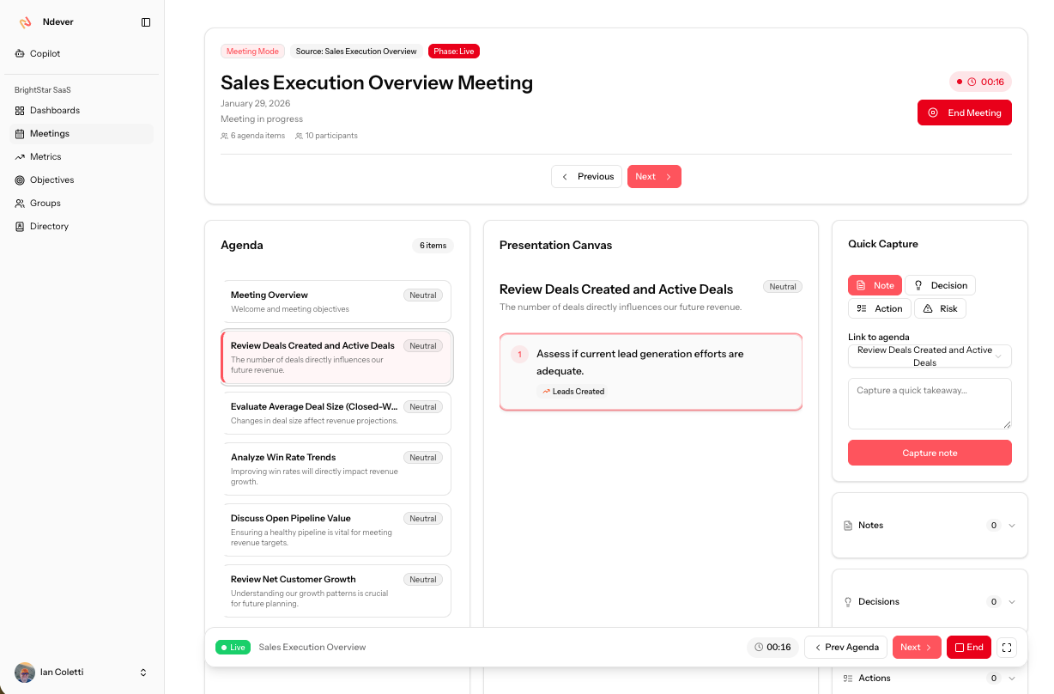The image size is (1054, 694).
Task: Select the Decision capture type
Action: 940,285
